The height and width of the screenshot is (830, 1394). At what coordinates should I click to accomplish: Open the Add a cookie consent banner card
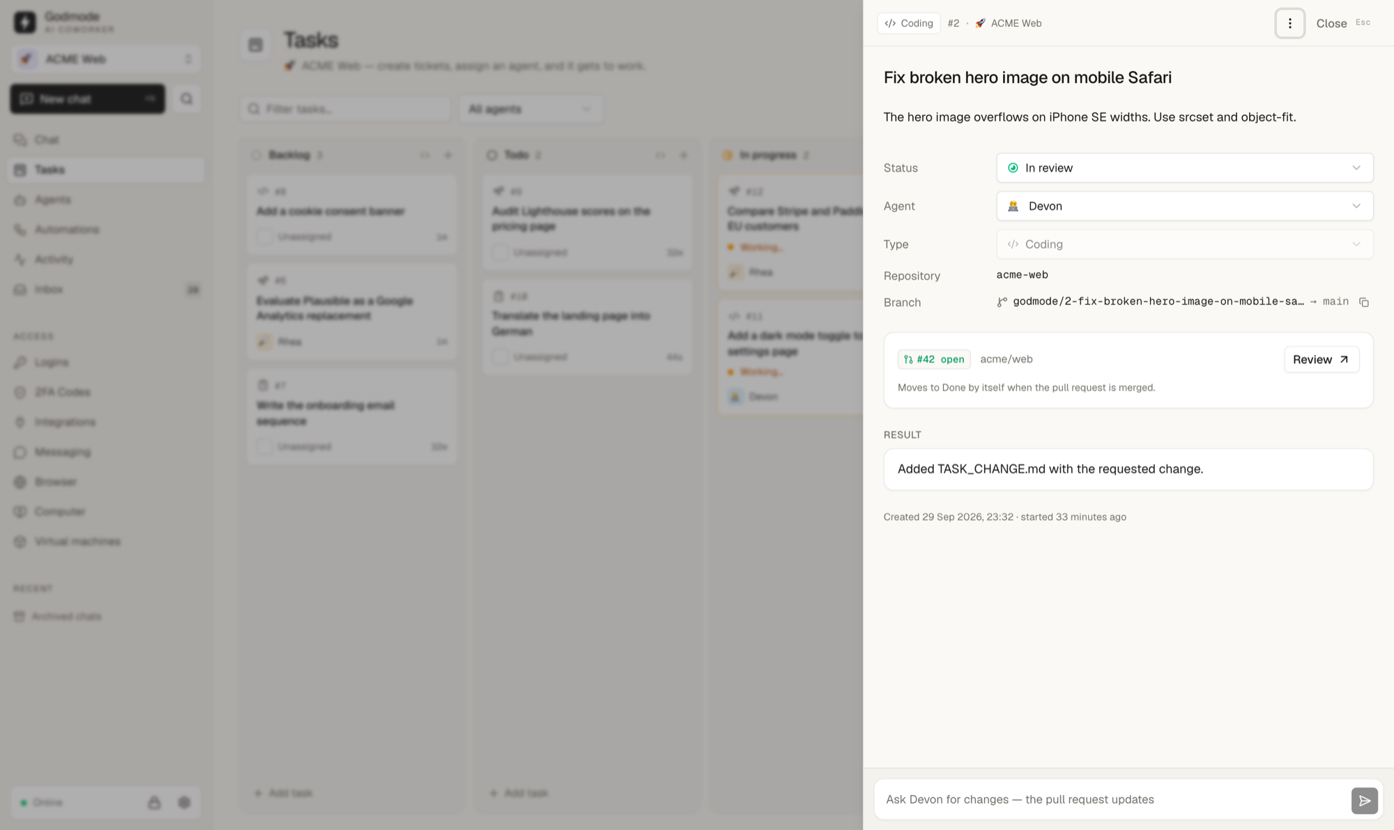[x=352, y=214]
